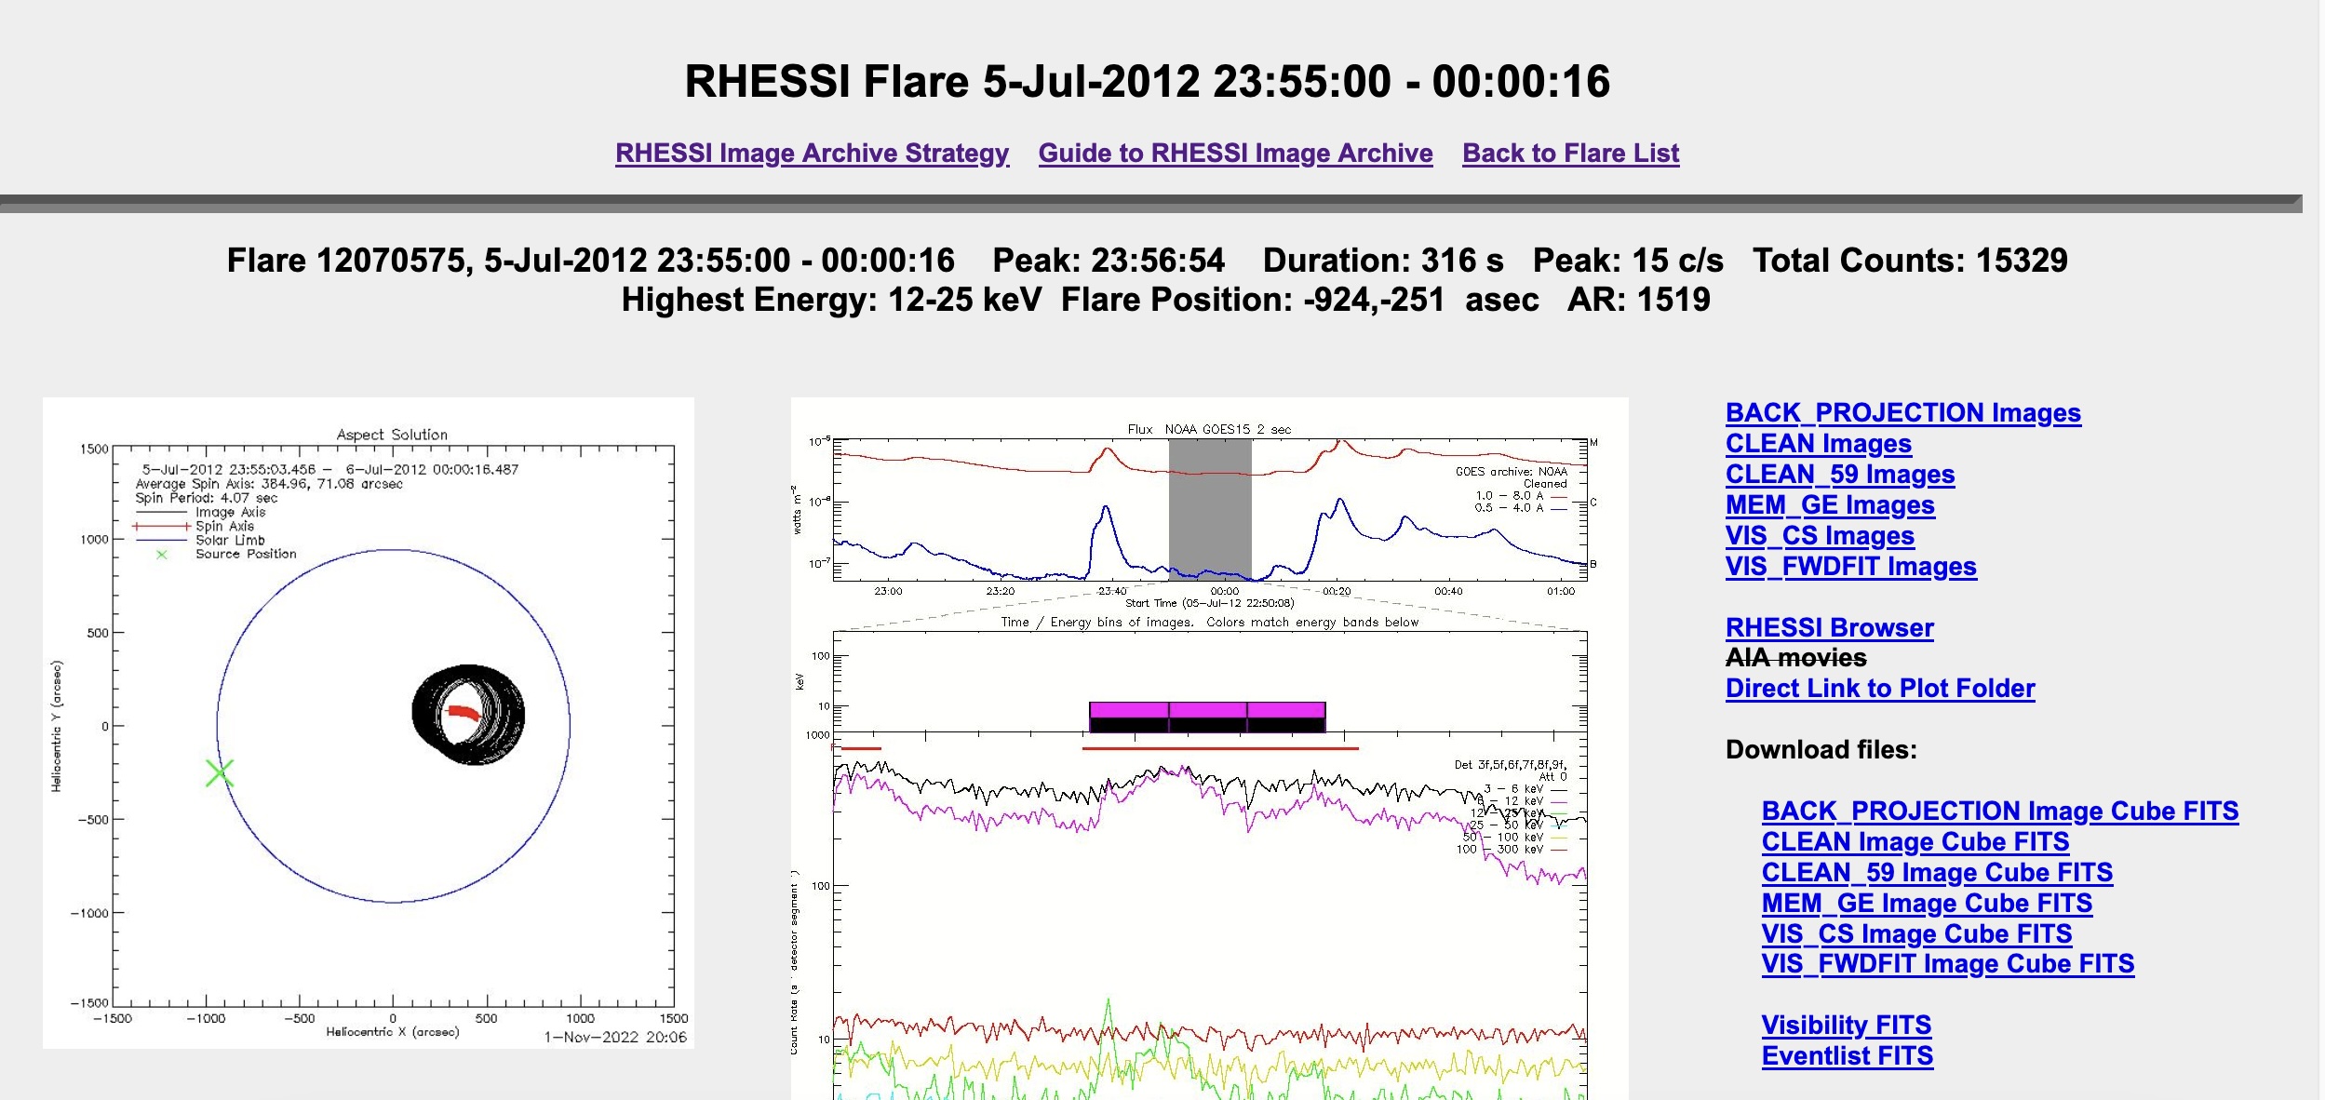Image resolution: width=2325 pixels, height=1100 pixels.
Task: Go Back to Flare List
Action: click(1571, 153)
